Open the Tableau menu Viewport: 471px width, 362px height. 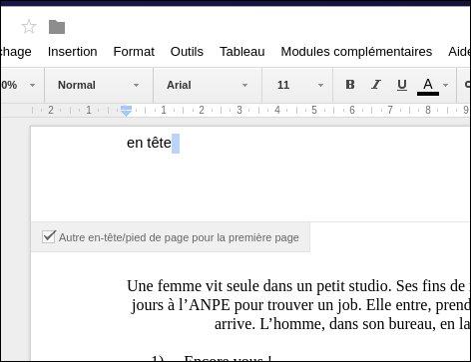(242, 52)
